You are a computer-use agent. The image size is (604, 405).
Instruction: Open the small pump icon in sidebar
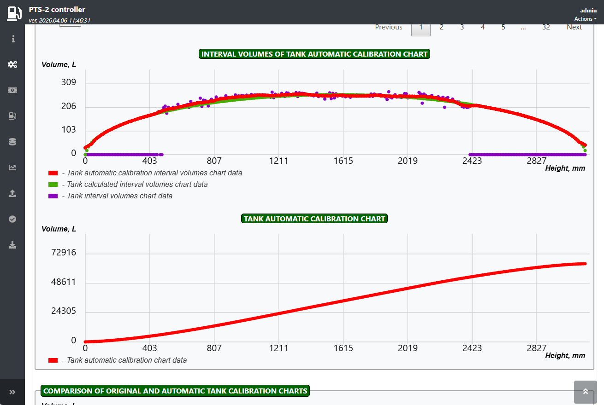[12, 116]
